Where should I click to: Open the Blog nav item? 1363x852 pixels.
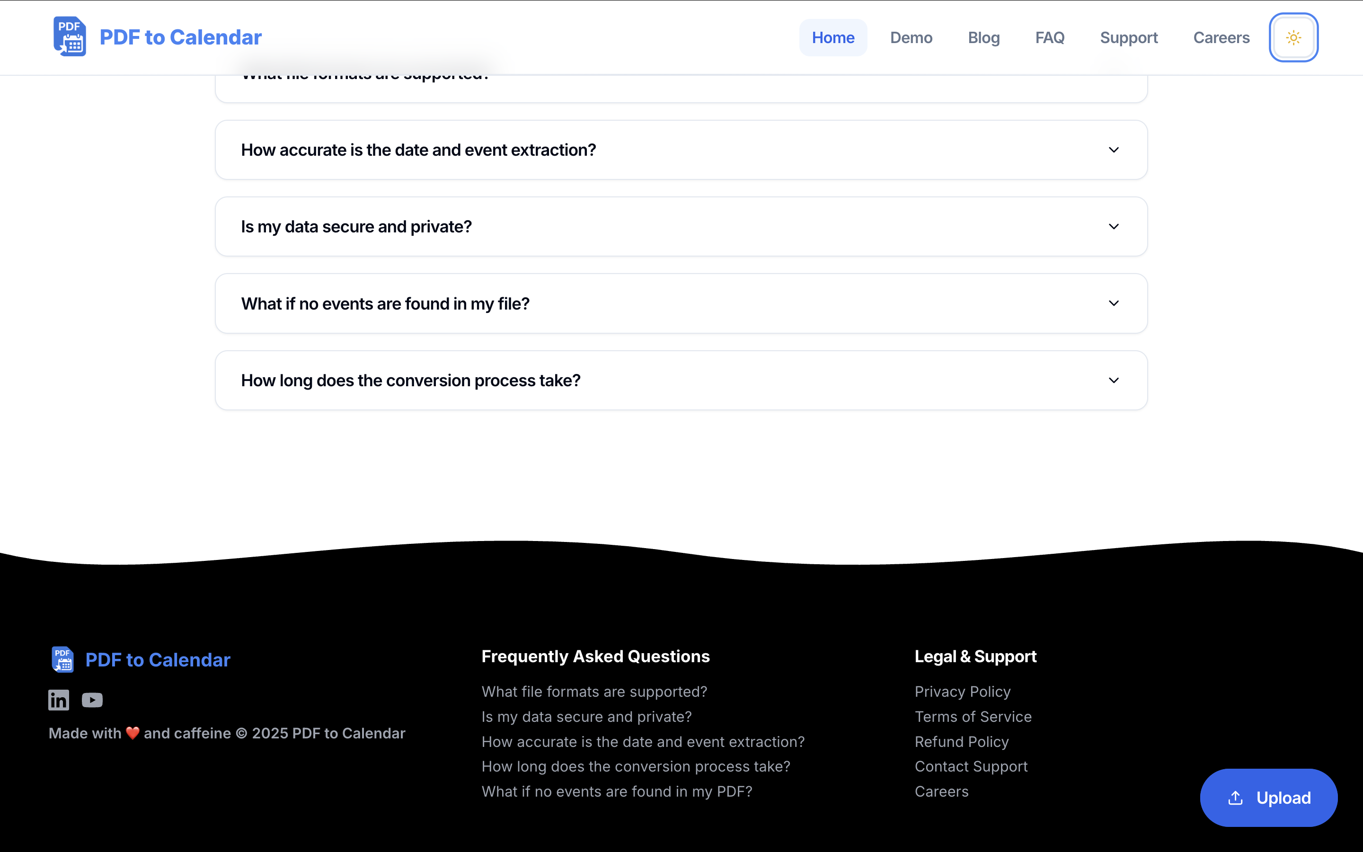pos(983,38)
